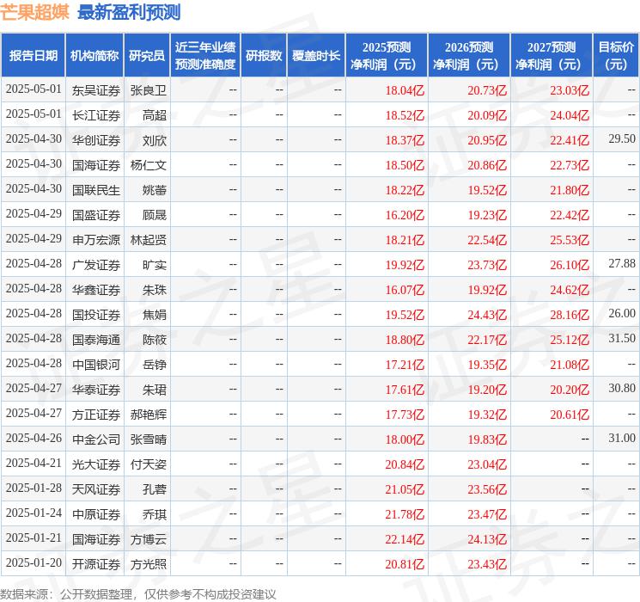Click the 覆盖时长 column header
This screenshot has height=602, width=640.
(x=316, y=56)
